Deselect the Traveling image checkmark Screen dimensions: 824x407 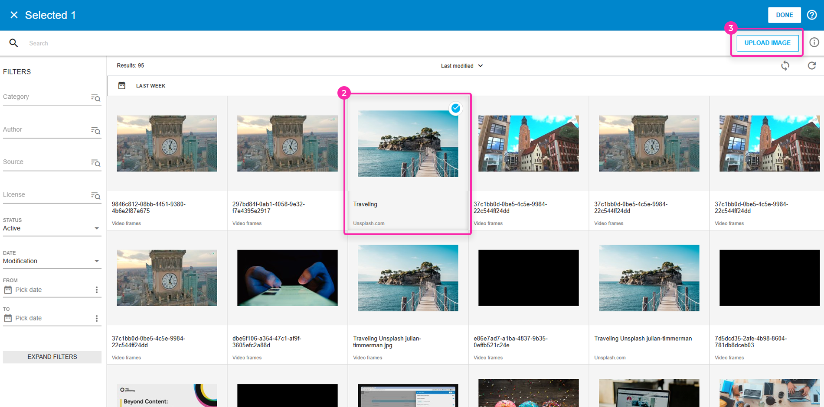tap(455, 108)
